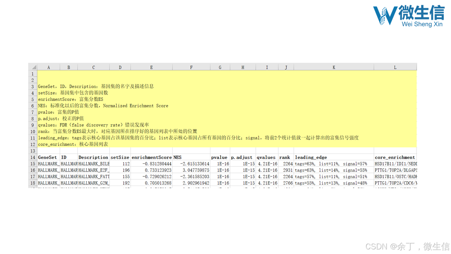Select column header J
Screen dimensions: 451x254
point(285,67)
